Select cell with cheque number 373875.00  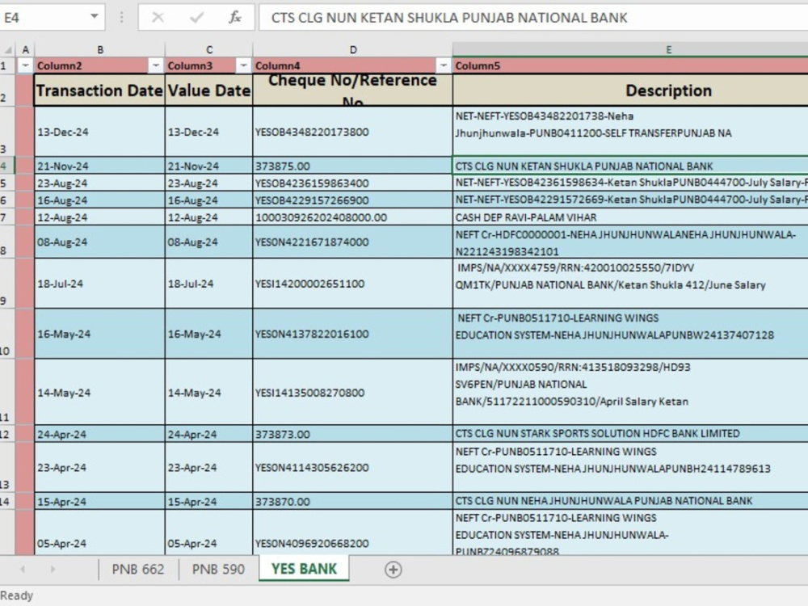(x=353, y=166)
